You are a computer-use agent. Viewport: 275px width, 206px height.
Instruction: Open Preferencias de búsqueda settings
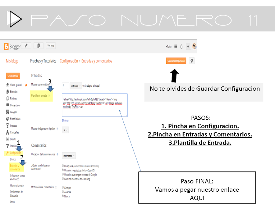[x=16, y=193]
